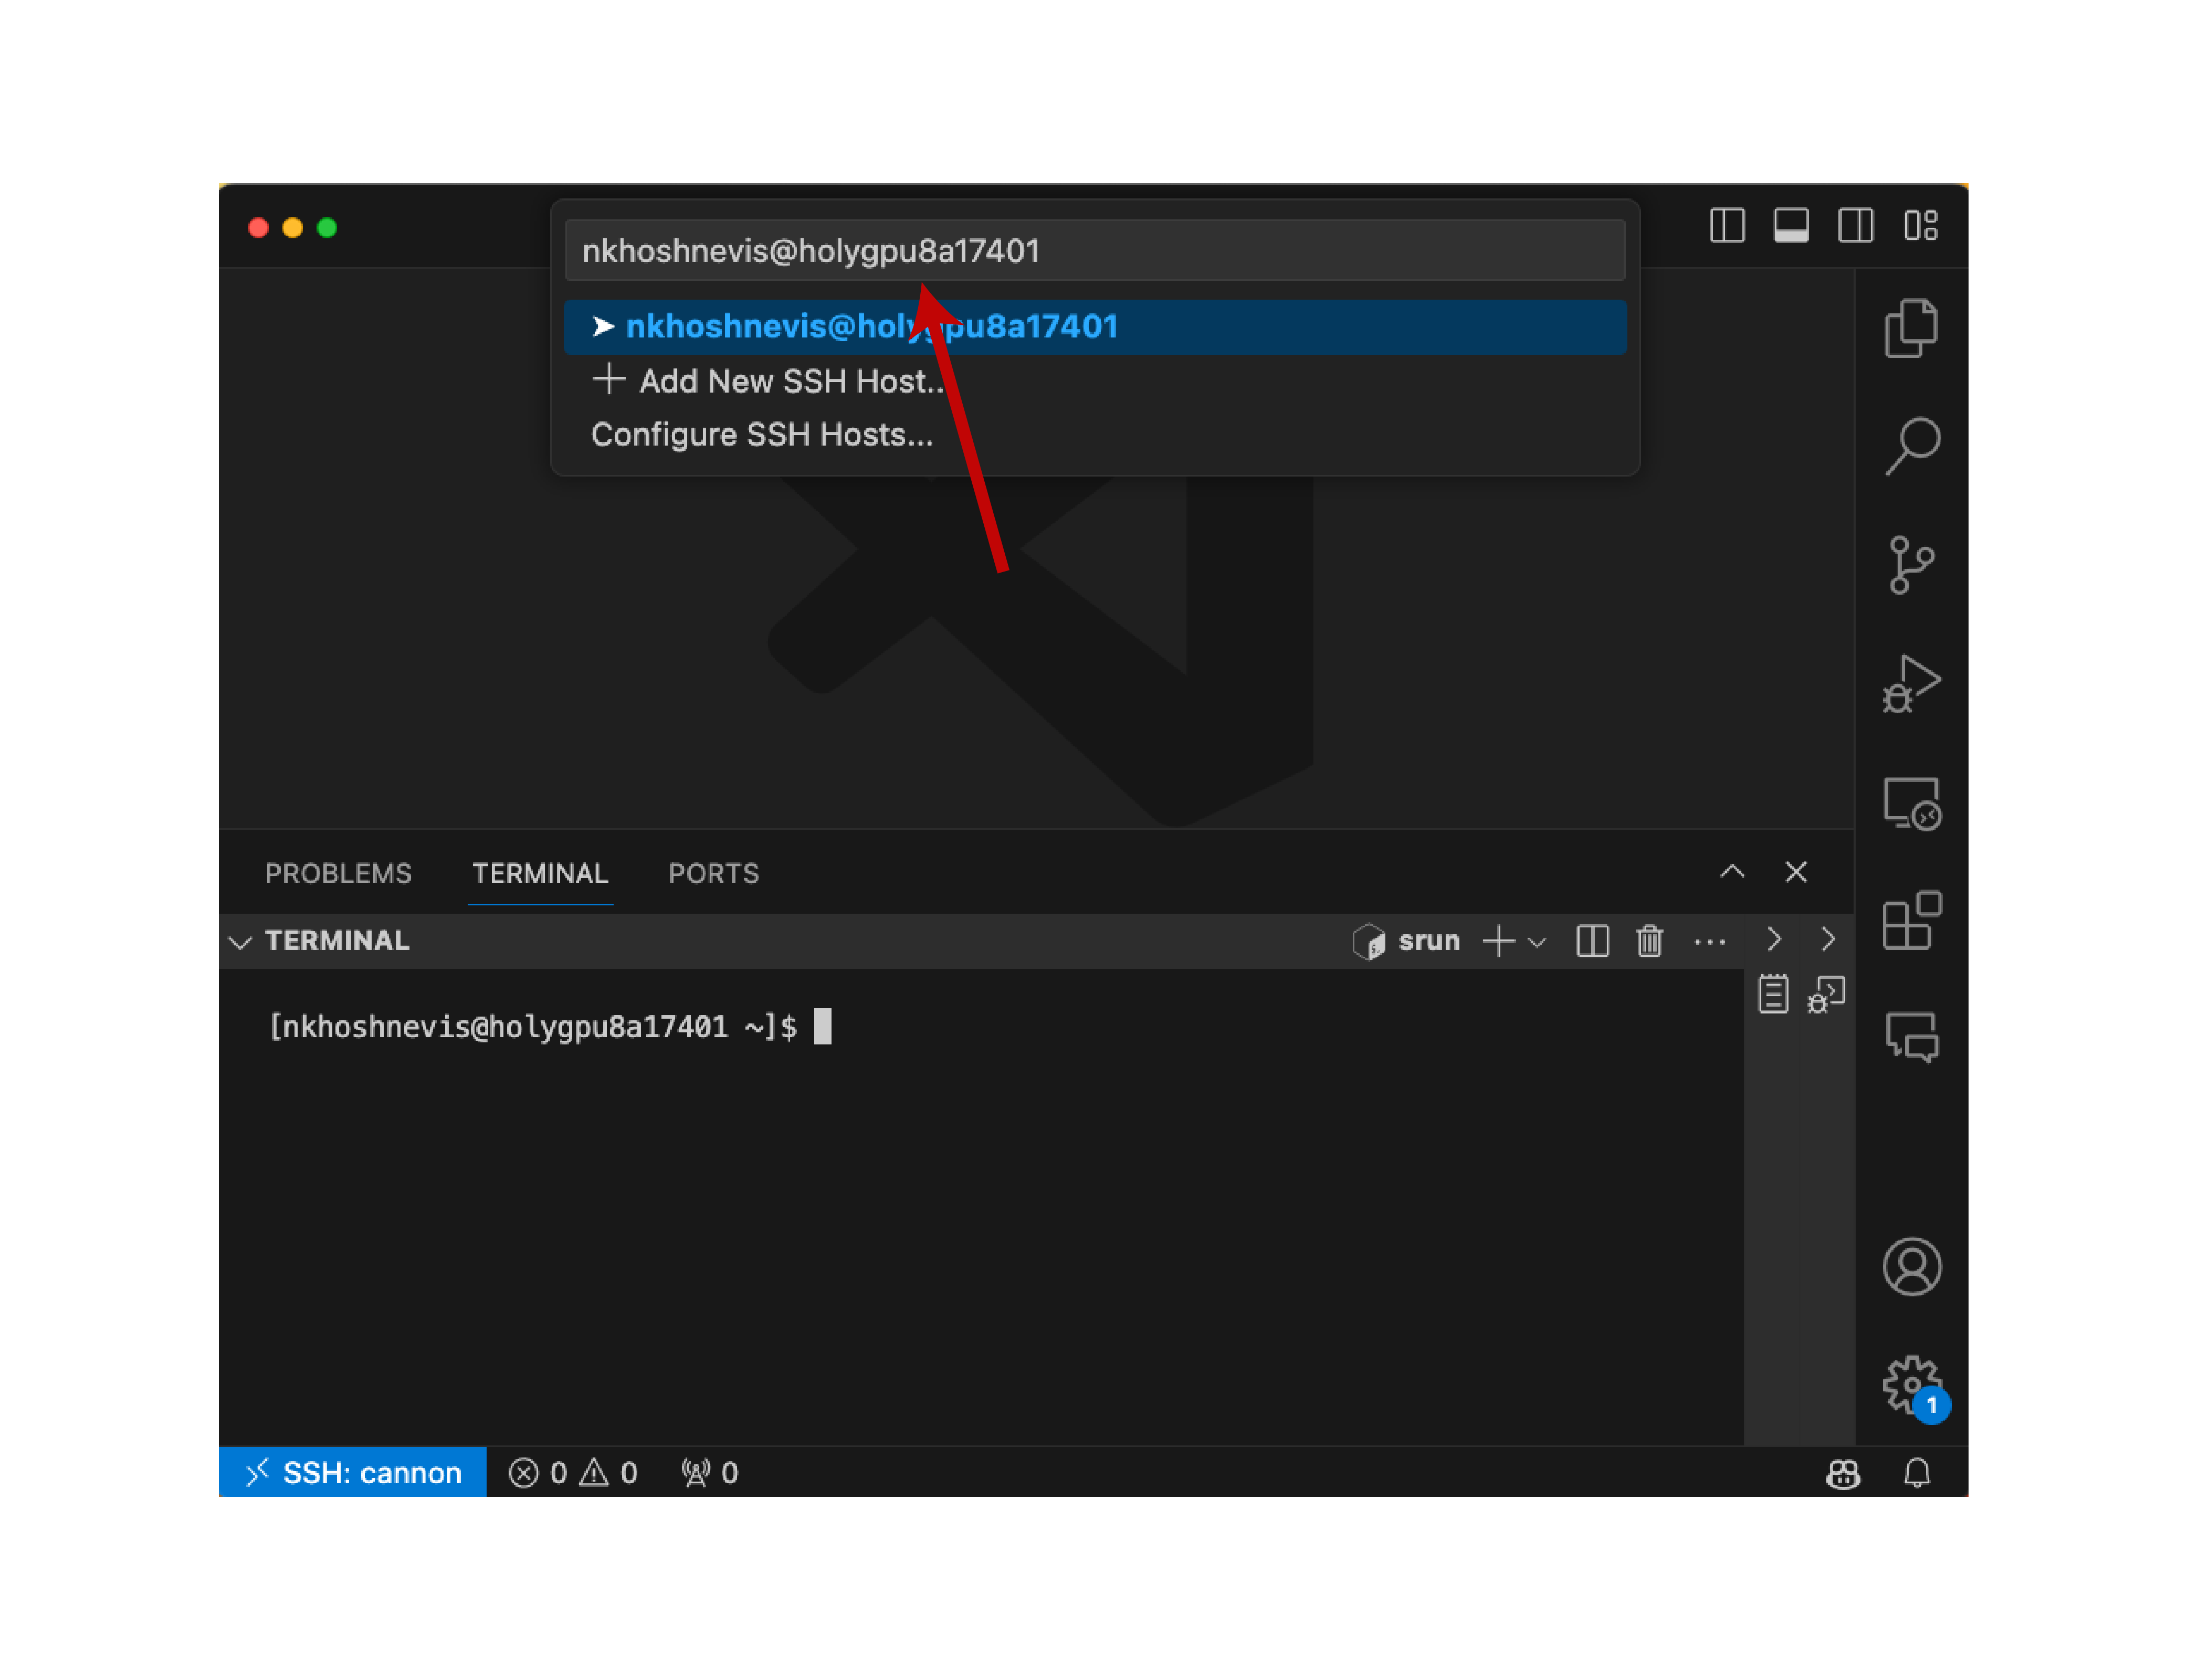
Task: Toggle bottom panel layout icon
Action: (1790, 225)
